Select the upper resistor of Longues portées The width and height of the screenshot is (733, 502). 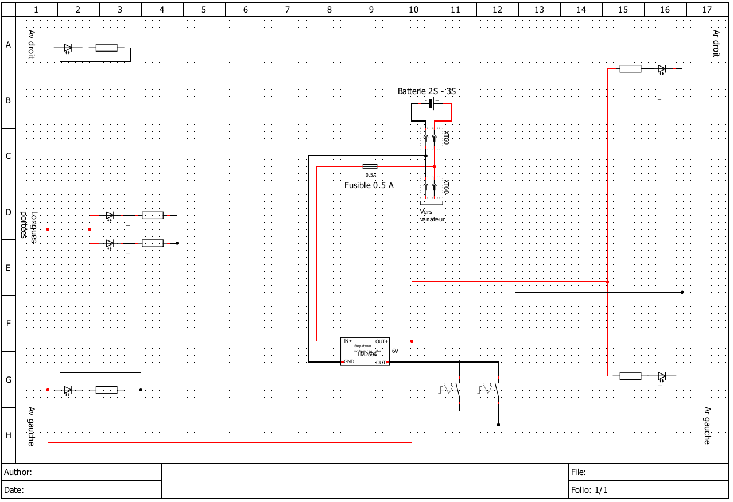point(153,216)
